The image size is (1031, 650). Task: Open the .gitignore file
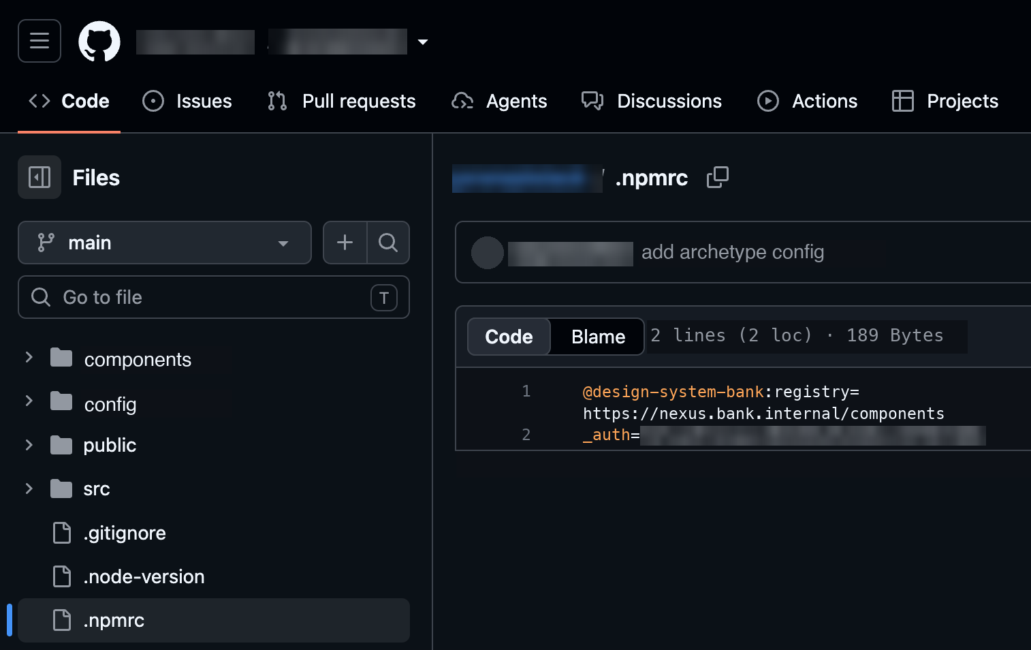(125, 533)
